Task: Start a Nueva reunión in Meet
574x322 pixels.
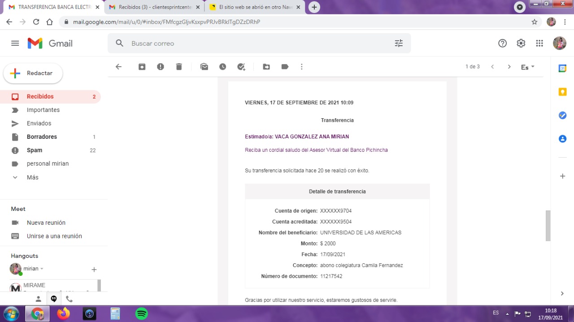Action: point(46,223)
